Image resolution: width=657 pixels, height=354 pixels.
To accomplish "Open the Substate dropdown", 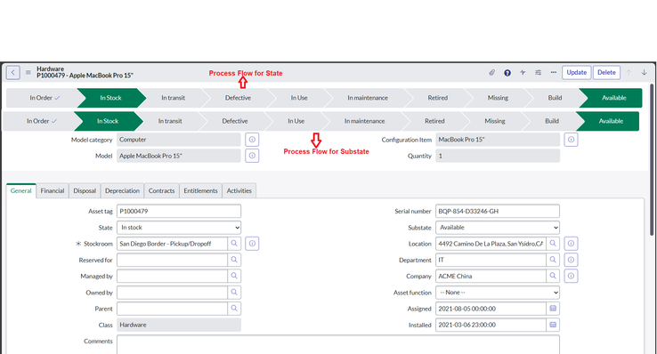I will pos(498,228).
